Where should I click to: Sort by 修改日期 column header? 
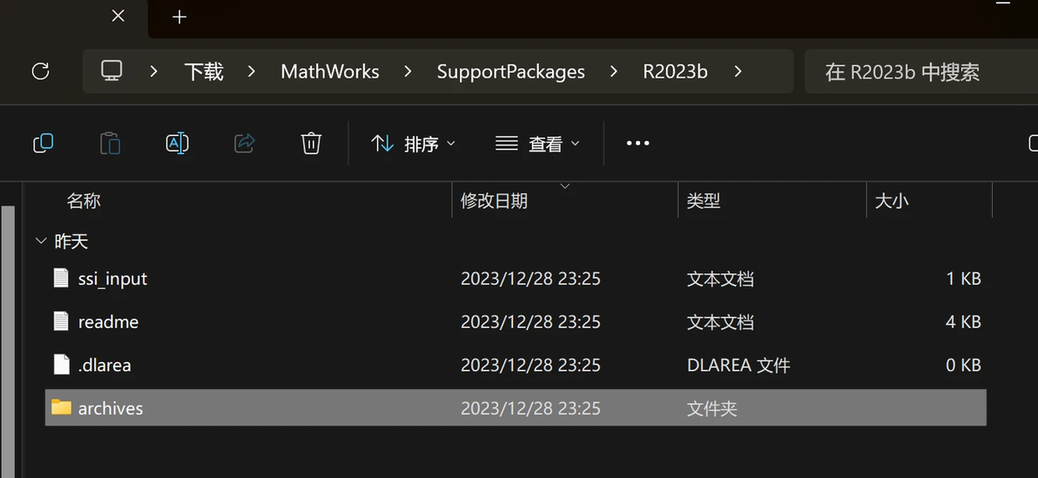(x=494, y=201)
